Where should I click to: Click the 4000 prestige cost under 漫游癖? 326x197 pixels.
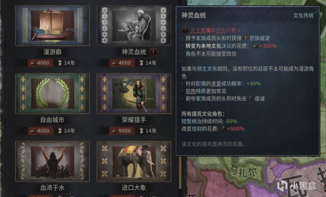pos(40,63)
